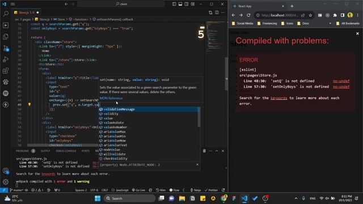Screen dimensions: 363x204
Task: Choose 'valueAsNumber' autocomplete suggestion
Action: (x=148, y=127)
